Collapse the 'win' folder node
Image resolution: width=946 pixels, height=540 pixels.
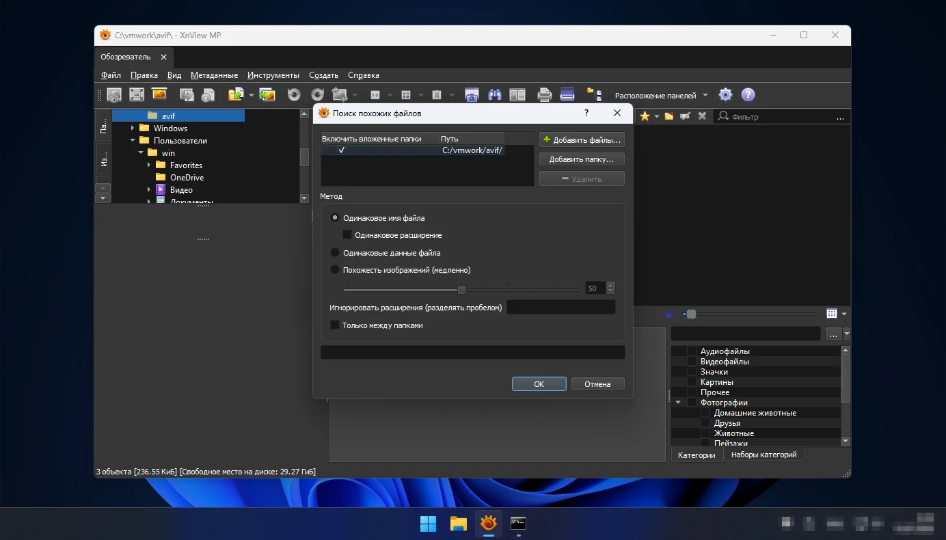click(x=141, y=153)
